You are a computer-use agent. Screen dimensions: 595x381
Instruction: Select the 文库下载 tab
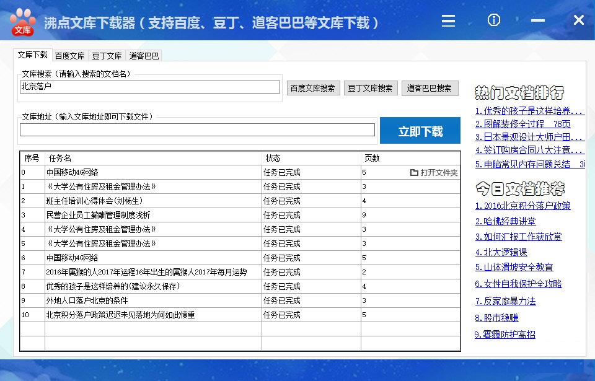click(32, 55)
